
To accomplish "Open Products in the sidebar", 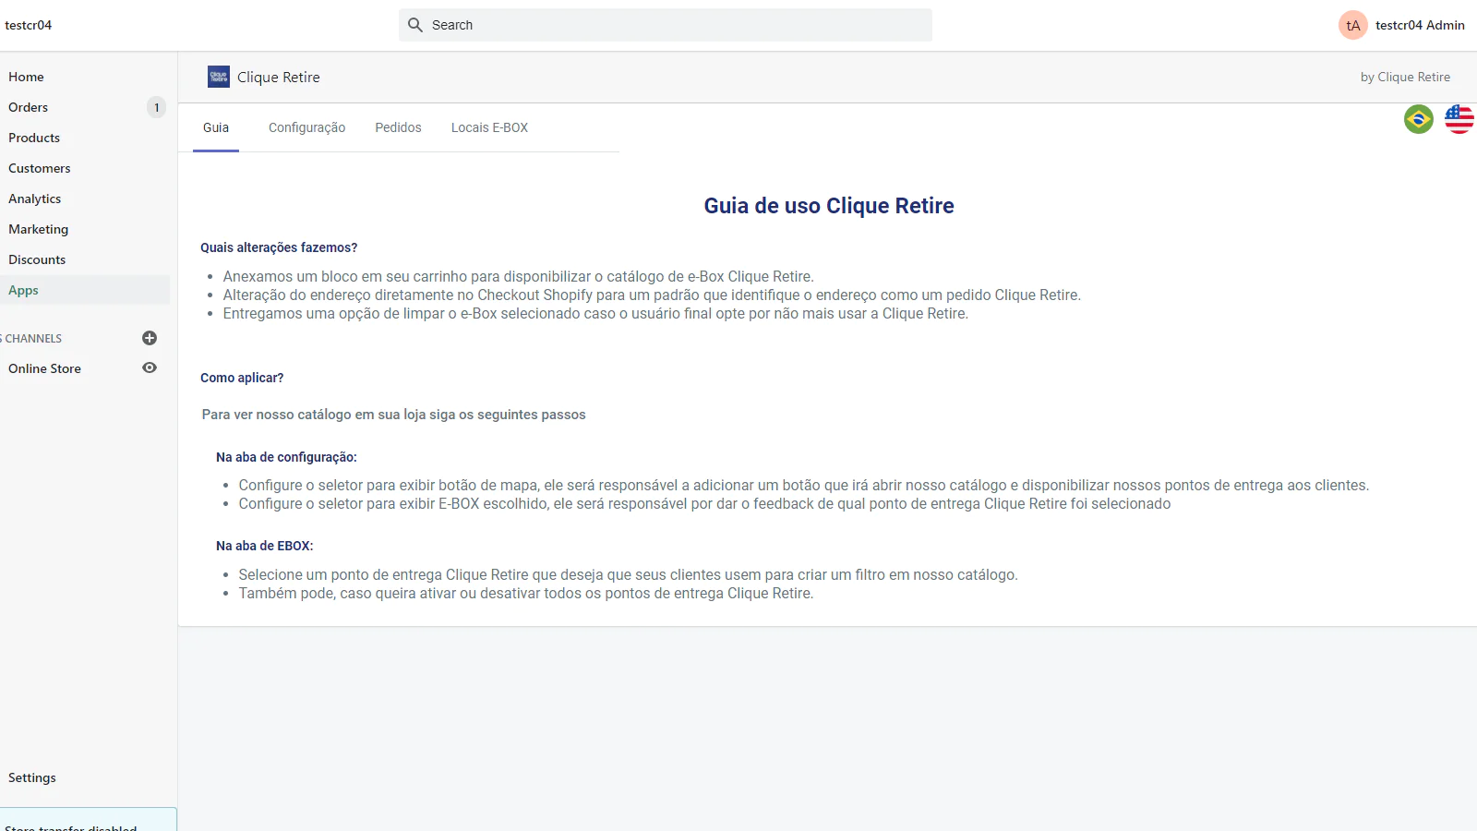I will click(x=34, y=138).
